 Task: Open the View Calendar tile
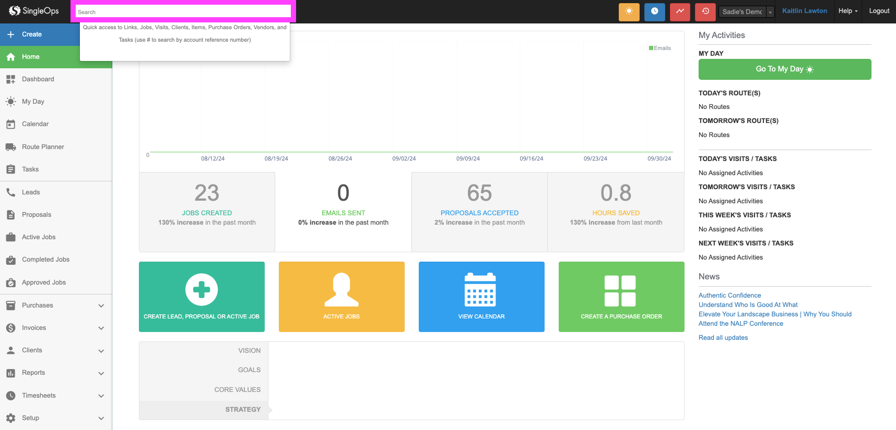point(481,297)
